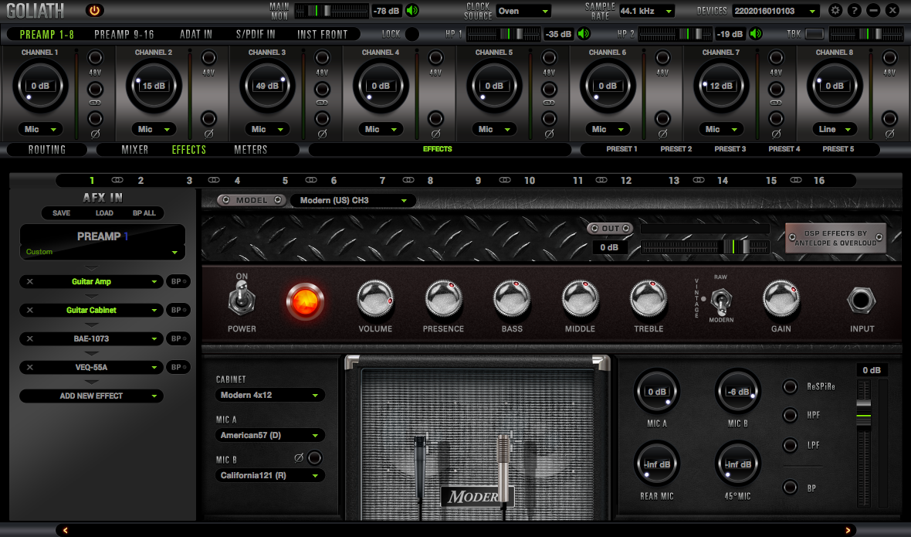Open the Devices dropdown
The width and height of the screenshot is (911, 537).
point(776,11)
